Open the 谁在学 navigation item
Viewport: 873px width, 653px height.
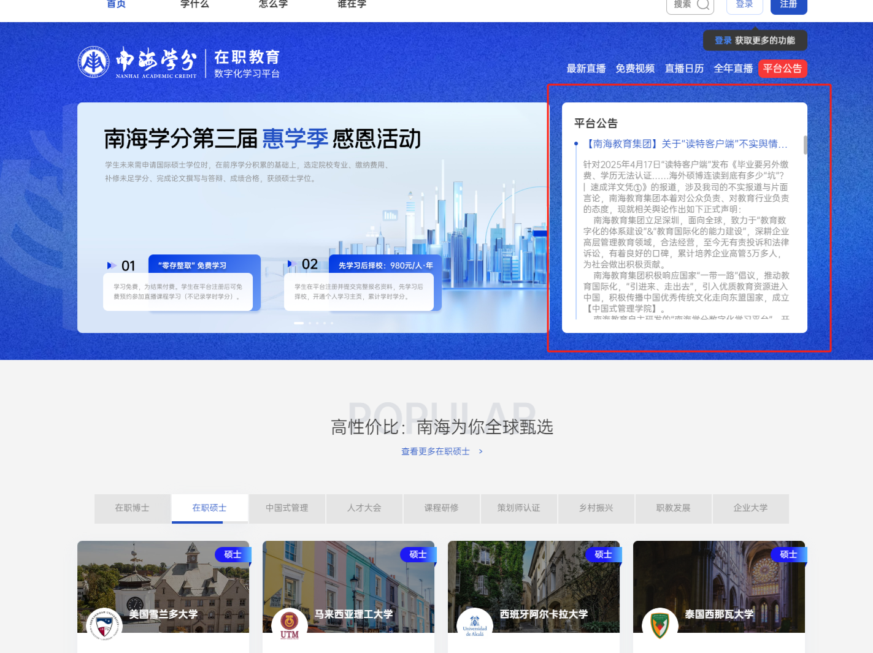pos(352,4)
